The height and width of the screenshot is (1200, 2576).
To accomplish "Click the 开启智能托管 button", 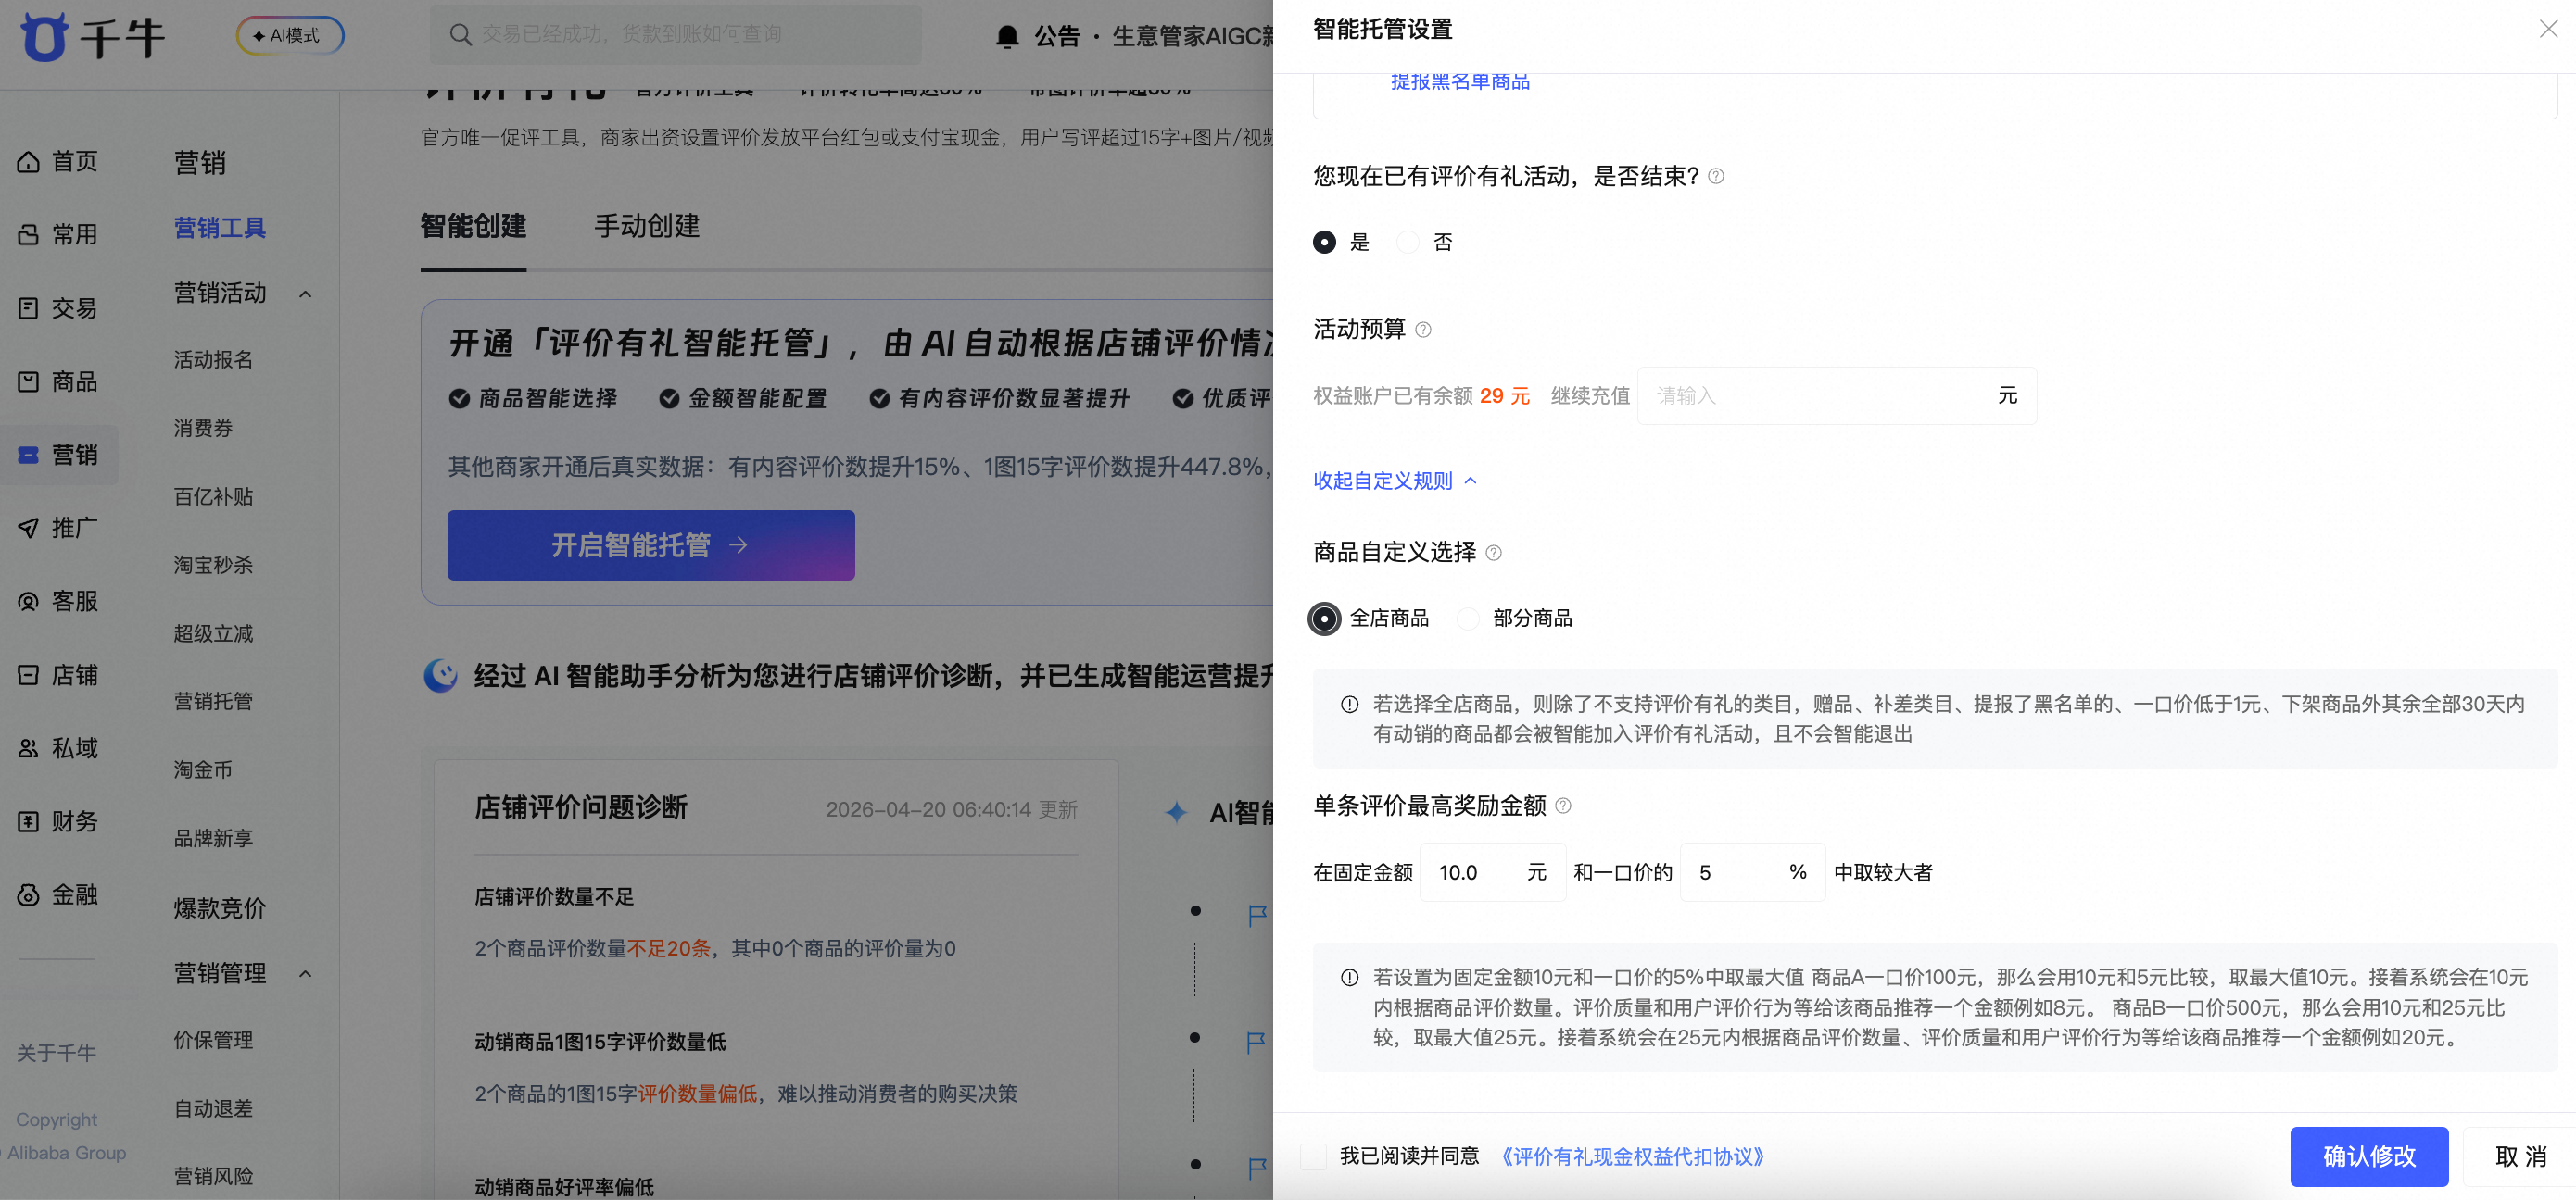I will pos(651,545).
